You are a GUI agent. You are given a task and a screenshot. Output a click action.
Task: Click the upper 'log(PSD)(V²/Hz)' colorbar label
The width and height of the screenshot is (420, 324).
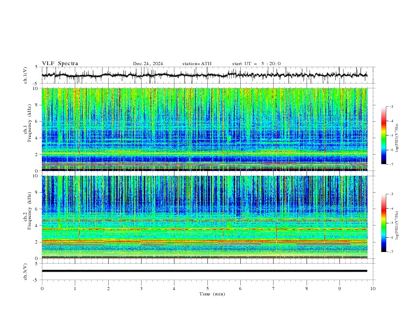pos(397,138)
